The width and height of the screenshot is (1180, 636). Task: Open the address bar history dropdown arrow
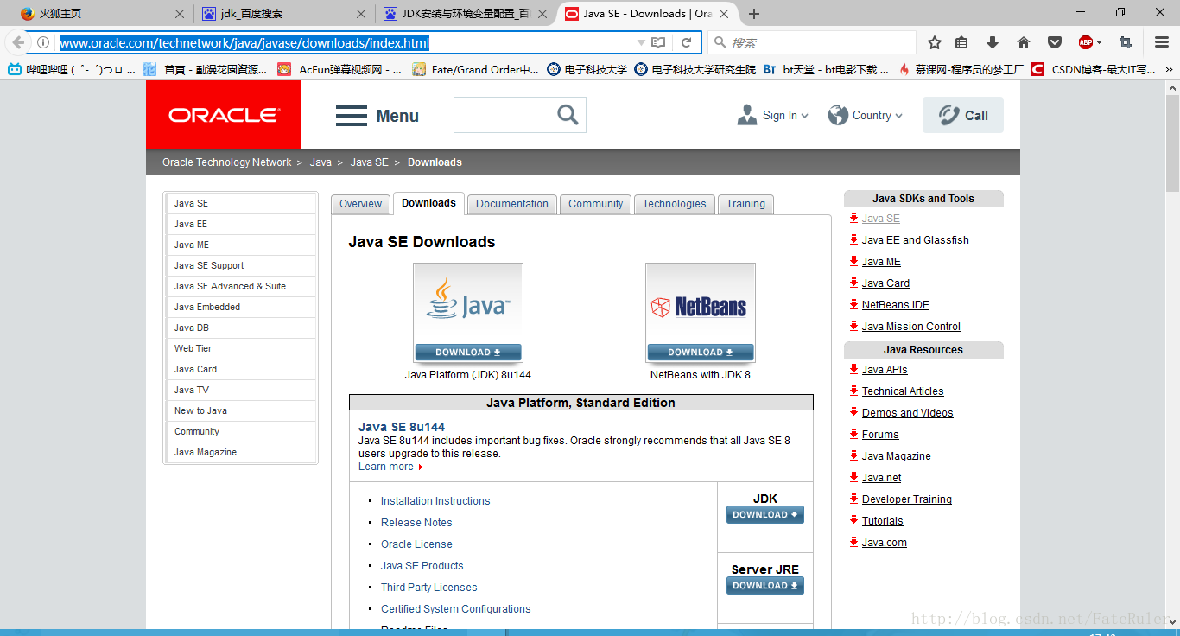(641, 42)
